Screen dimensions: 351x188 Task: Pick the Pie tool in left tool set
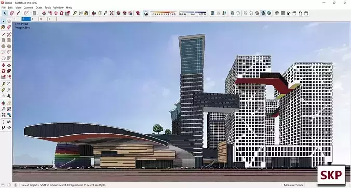[x=9, y=58]
